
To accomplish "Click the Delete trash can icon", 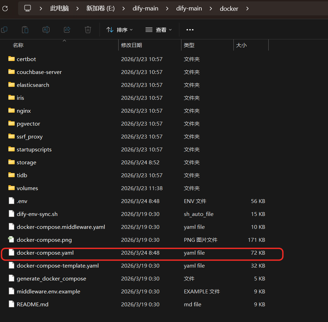I will [x=88, y=30].
